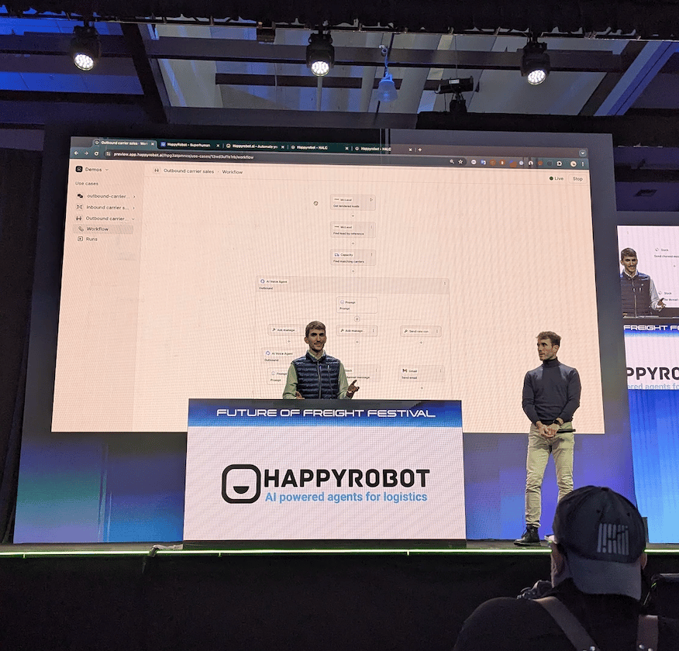Open options menu on Capacity node

pyautogui.click(x=371, y=254)
